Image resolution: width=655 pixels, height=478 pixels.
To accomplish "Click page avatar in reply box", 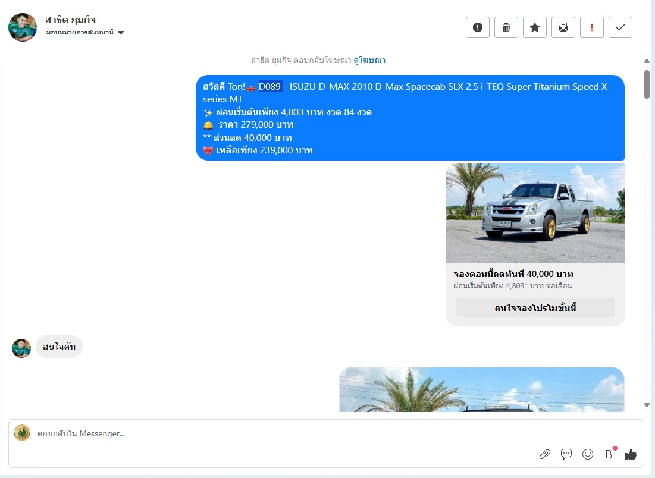I will [x=22, y=433].
